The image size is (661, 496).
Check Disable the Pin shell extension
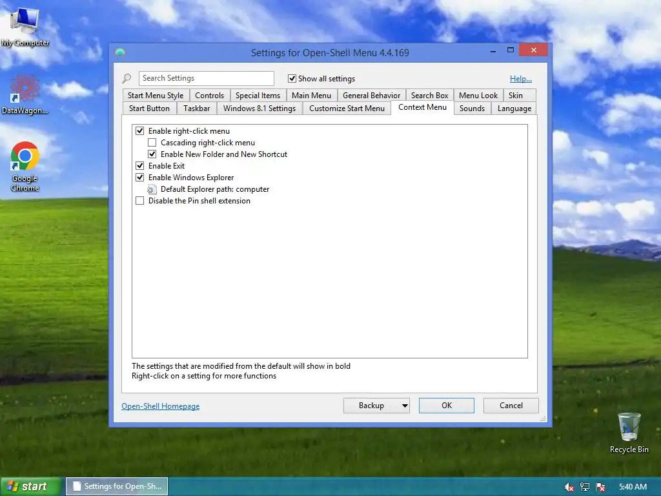[x=140, y=201]
